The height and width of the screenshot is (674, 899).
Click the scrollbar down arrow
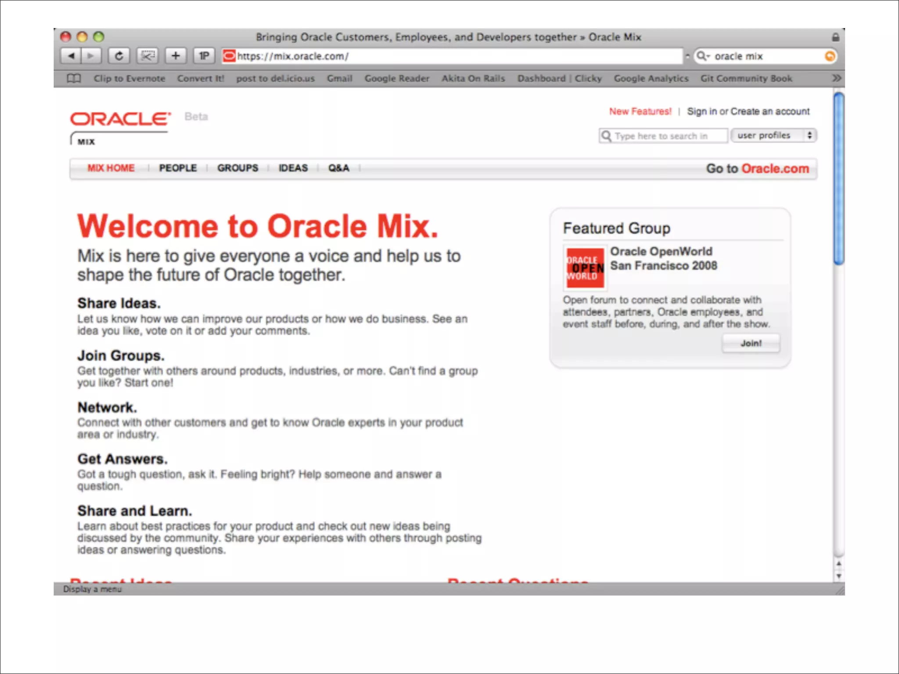pyautogui.click(x=839, y=576)
